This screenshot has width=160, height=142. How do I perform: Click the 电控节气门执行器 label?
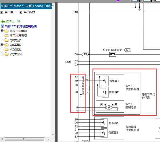click(x=148, y=96)
